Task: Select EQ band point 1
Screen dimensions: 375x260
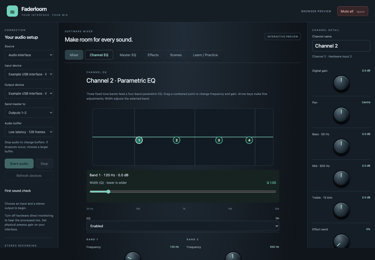Action: click(139, 140)
